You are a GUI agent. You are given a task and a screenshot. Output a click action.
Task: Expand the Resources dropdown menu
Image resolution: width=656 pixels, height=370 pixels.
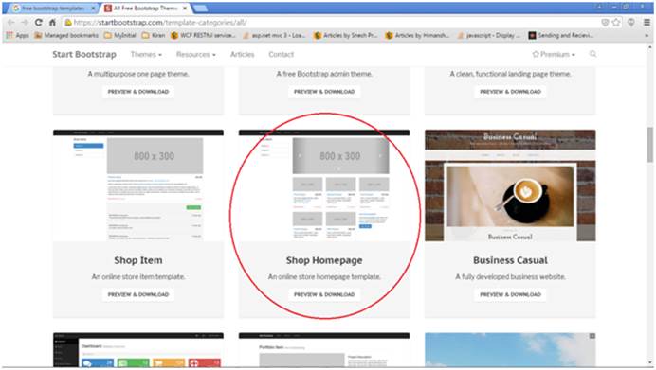click(196, 54)
